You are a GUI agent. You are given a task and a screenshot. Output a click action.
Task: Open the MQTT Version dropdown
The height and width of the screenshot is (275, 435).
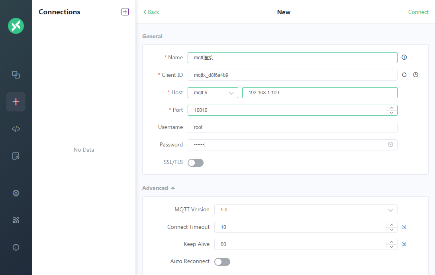[x=306, y=210]
